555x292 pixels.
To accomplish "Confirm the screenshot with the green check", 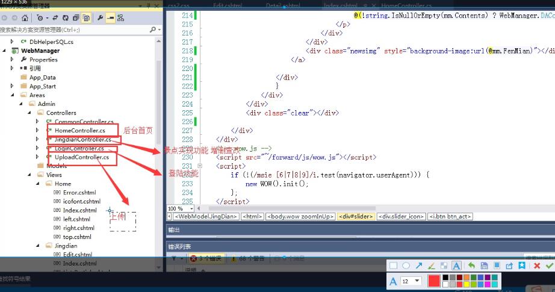I will 550,266.
